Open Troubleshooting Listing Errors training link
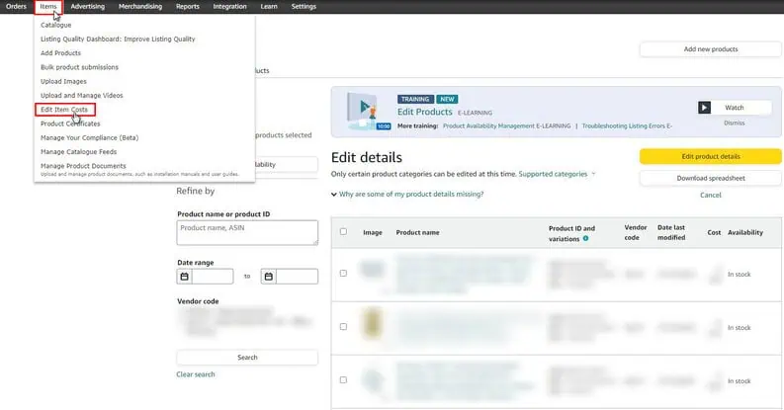Screen dimensions: 784x410 (627, 125)
